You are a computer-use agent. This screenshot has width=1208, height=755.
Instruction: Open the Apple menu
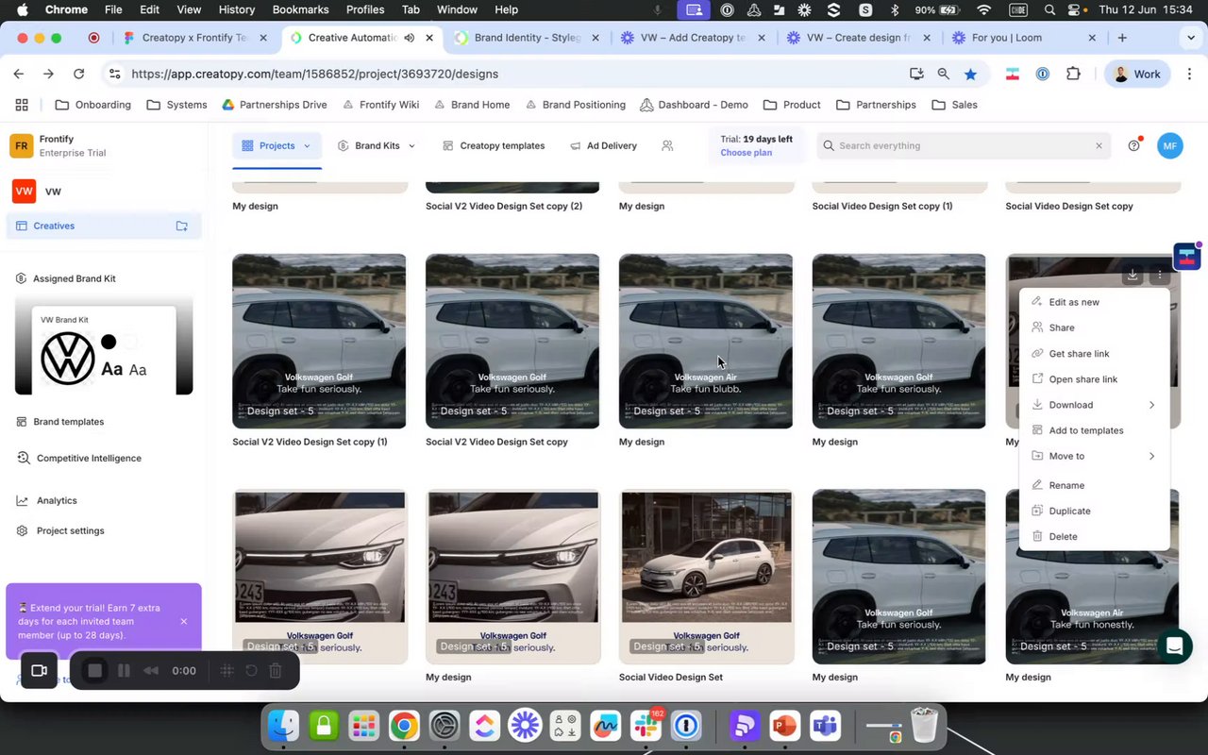click(23, 9)
